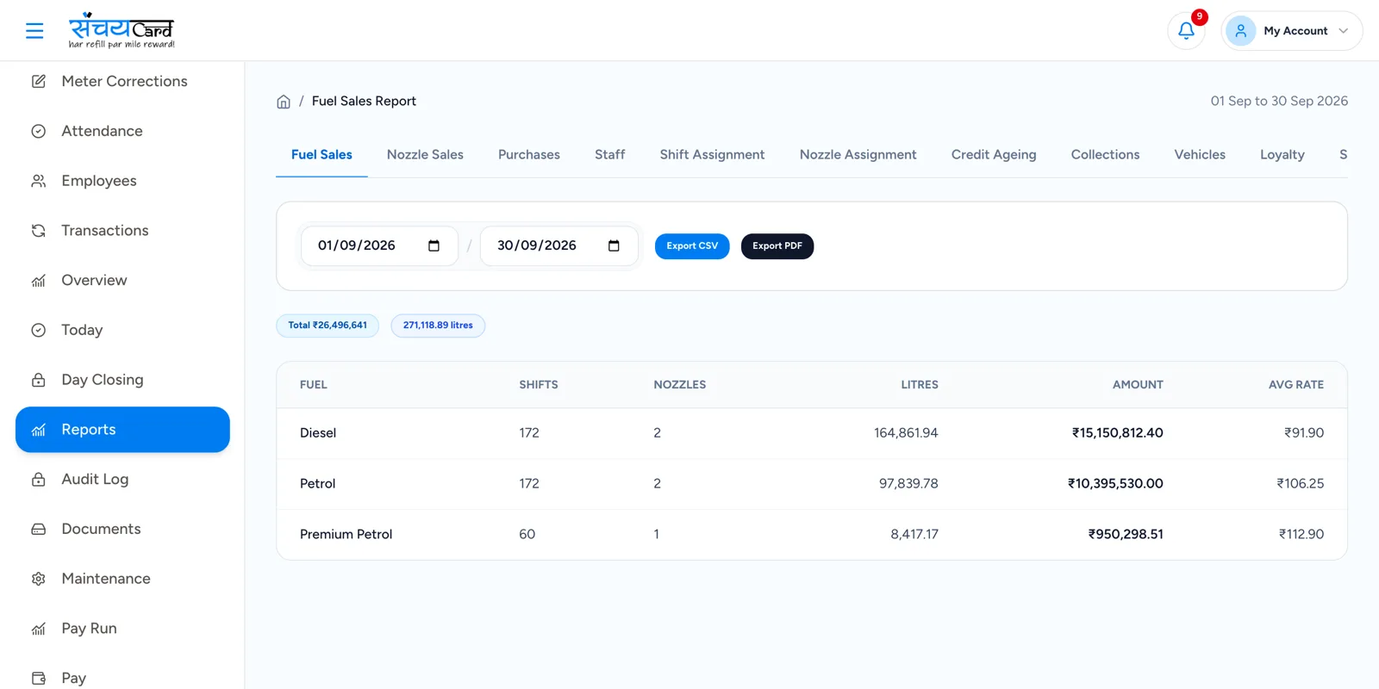Click the Overview chart icon
1379x689 pixels.
(x=39, y=281)
